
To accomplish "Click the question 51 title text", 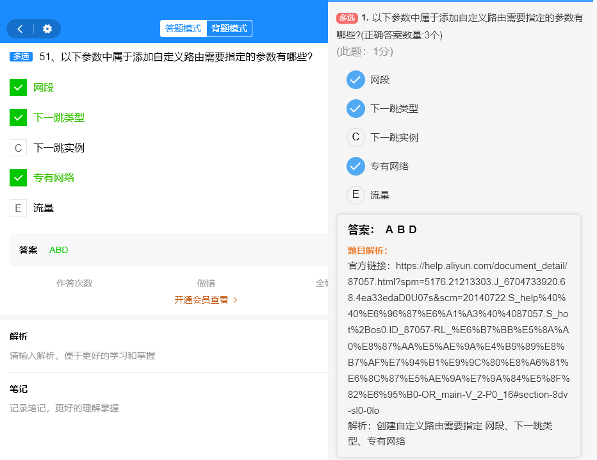I will coord(176,57).
